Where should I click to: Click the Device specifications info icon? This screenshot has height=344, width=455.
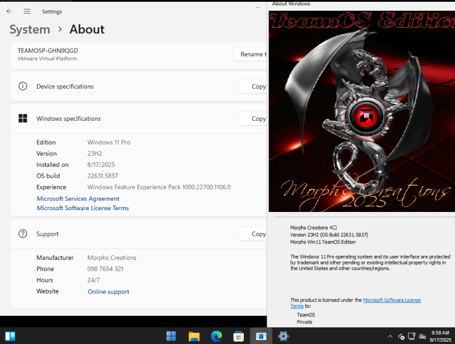(x=22, y=86)
